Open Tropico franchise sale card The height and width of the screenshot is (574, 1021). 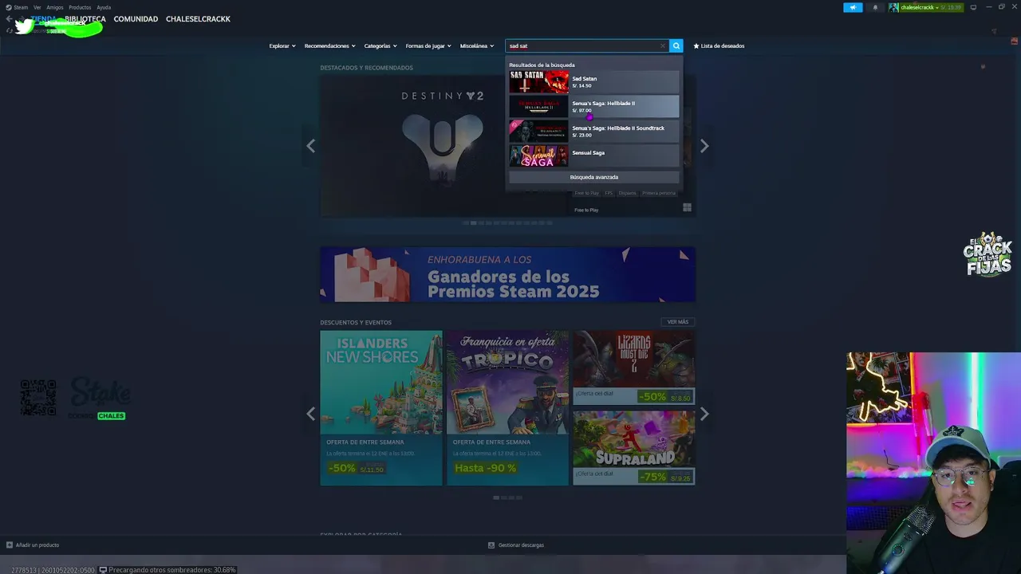(x=507, y=407)
